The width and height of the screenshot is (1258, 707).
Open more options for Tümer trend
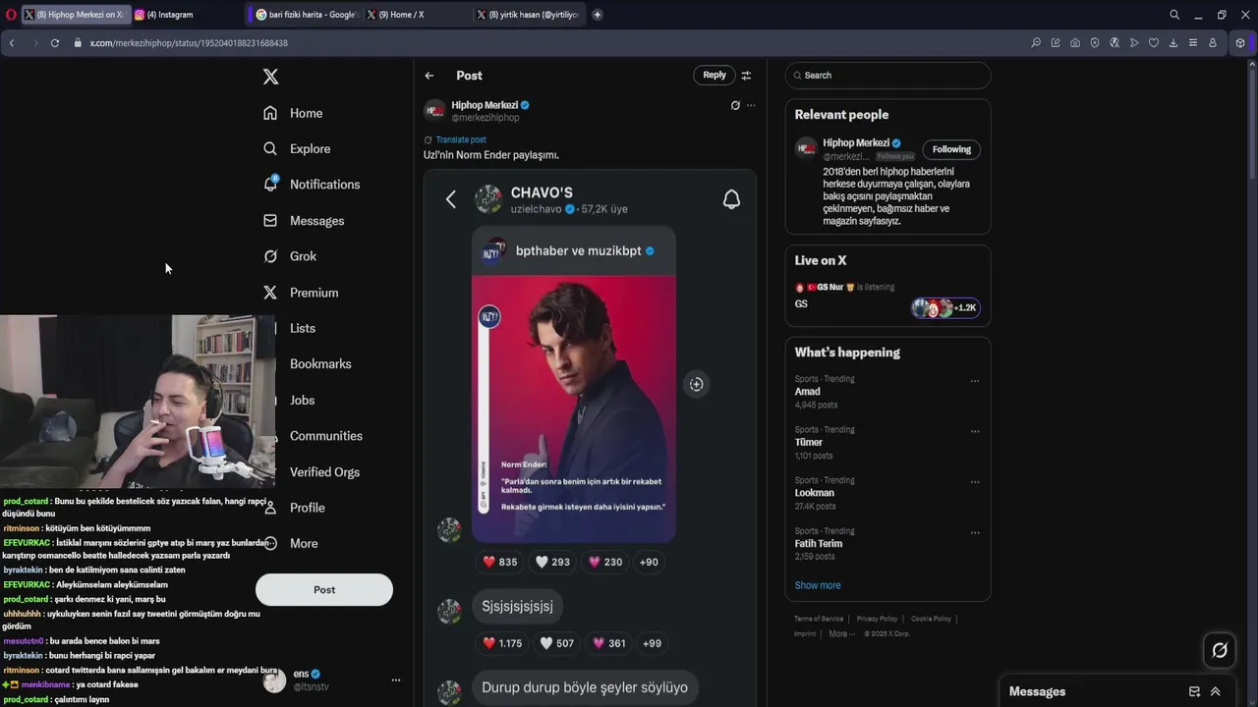pyautogui.click(x=975, y=431)
